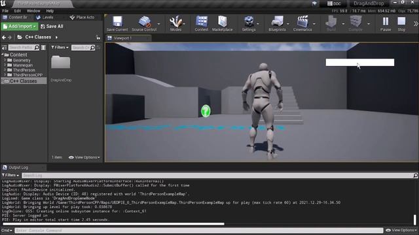The height and width of the screenshot is (235, 419).
Task: Open the Cinematics toolbar icon
Action: click(302, 23)
